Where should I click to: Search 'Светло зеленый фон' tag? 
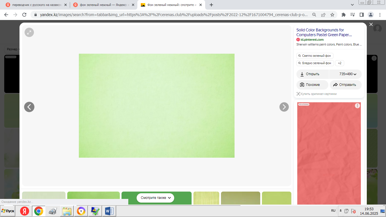point(315,56)
